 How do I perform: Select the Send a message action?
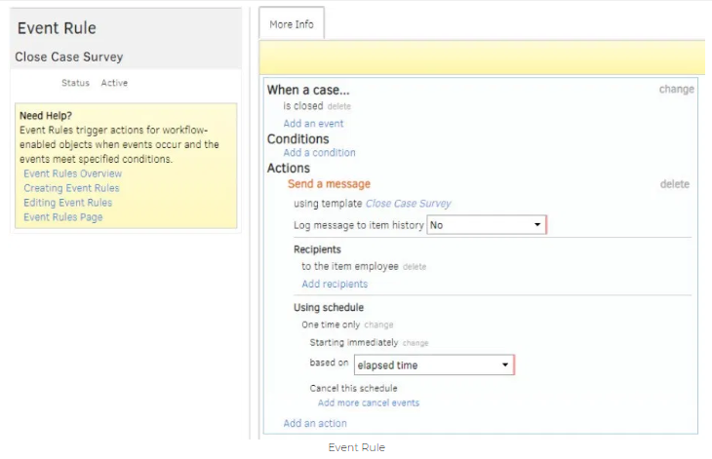coord(329,184)
